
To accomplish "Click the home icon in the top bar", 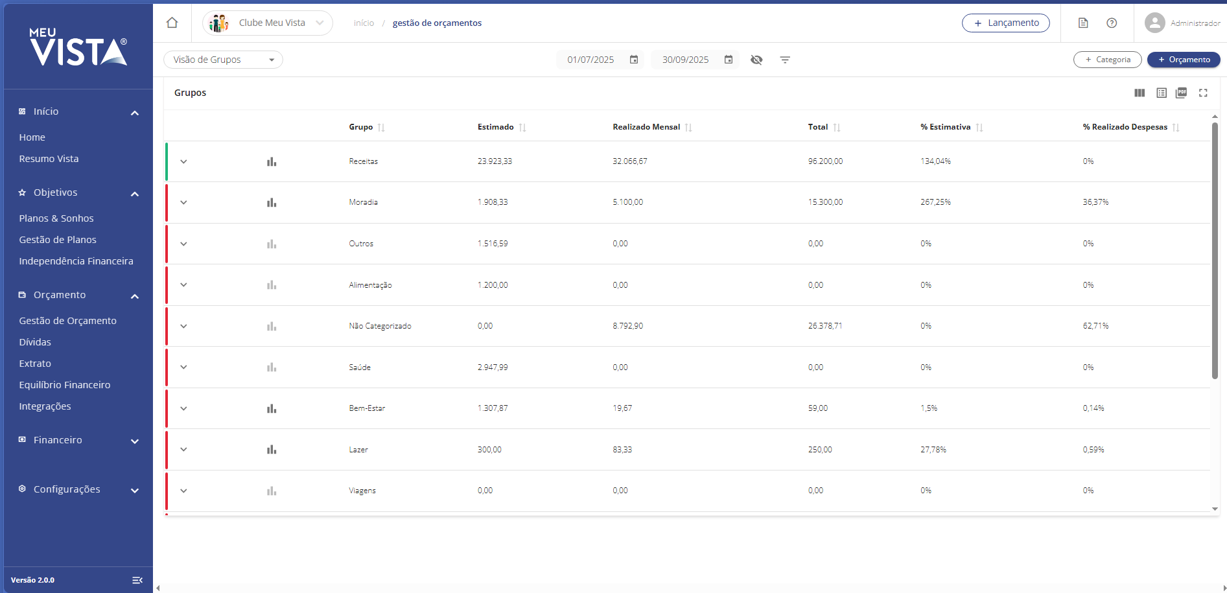I will coord(172,23).
